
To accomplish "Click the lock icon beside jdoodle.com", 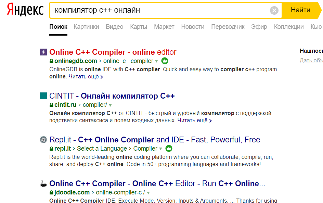I will [51, 192].
